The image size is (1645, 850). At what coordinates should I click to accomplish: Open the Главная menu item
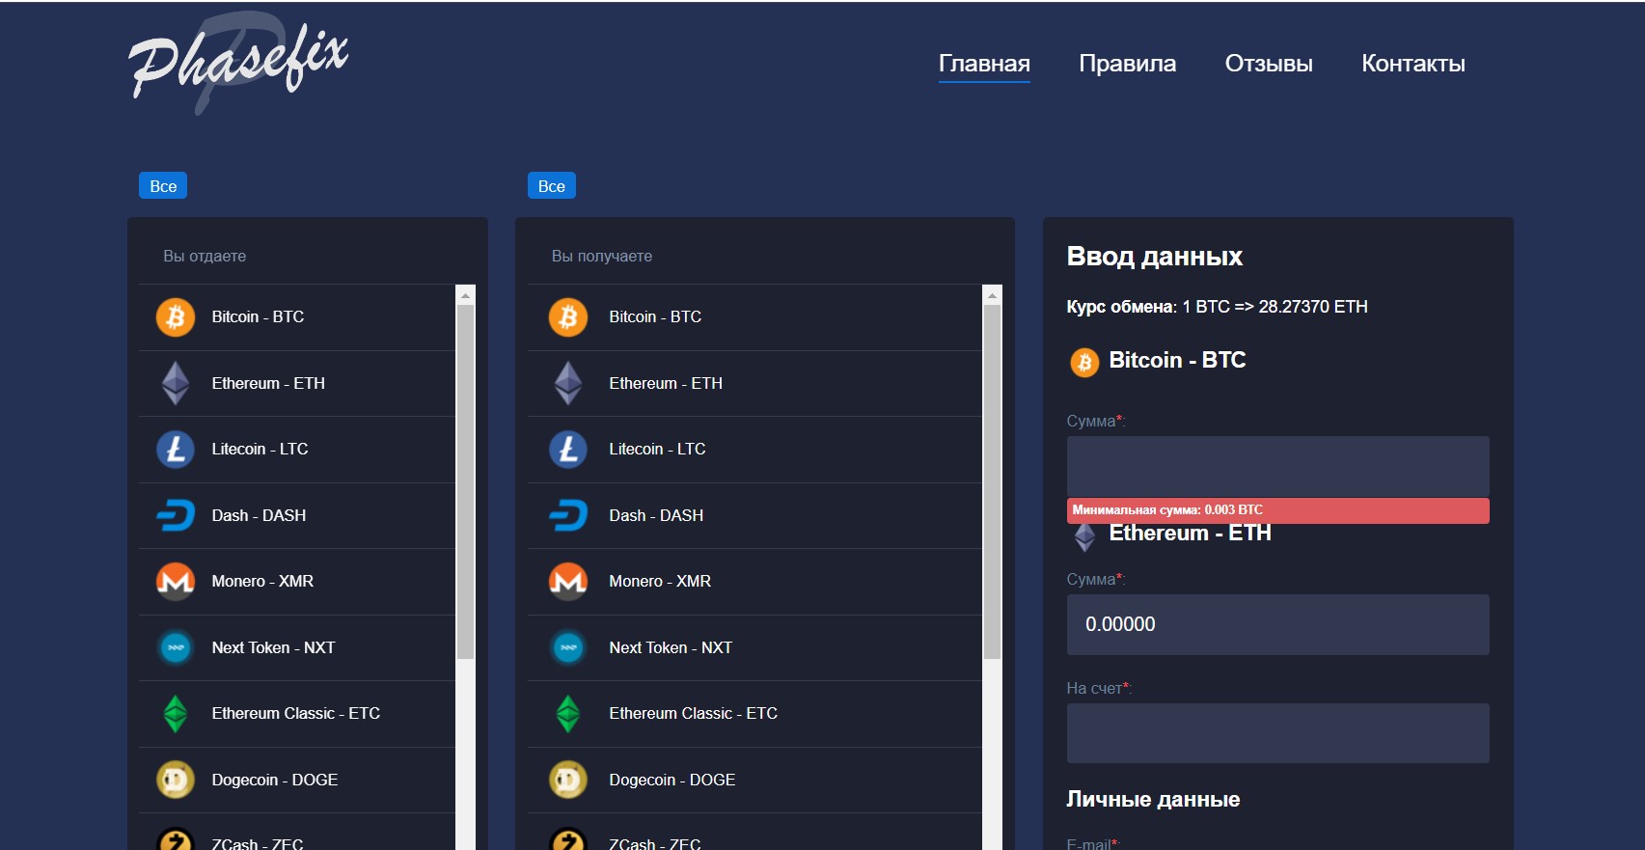[x=984, y=64]
